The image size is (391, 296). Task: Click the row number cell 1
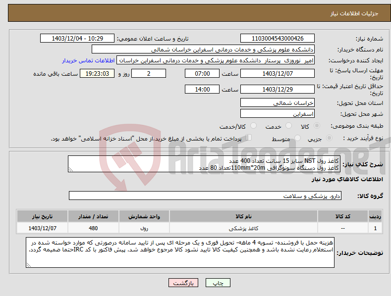point(375,228)
